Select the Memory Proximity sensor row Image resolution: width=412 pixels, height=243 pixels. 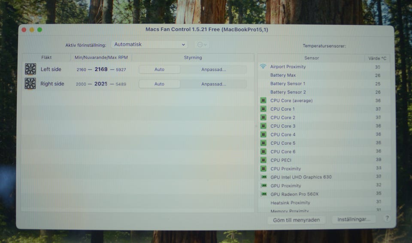click(324, 210)
